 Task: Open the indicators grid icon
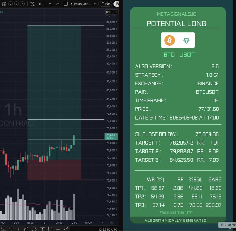point(4,4)
